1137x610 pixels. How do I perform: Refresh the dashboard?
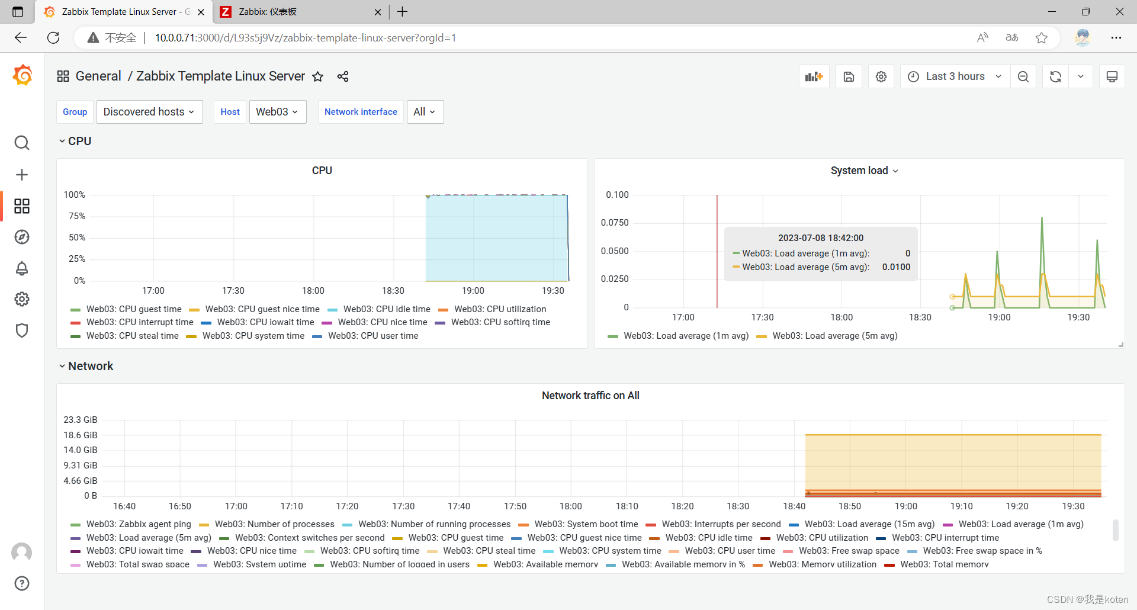coord(1055,76)
